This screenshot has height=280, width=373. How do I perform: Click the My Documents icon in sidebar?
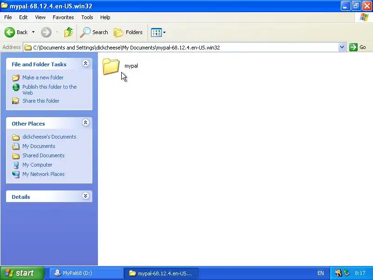pos(16,146)
